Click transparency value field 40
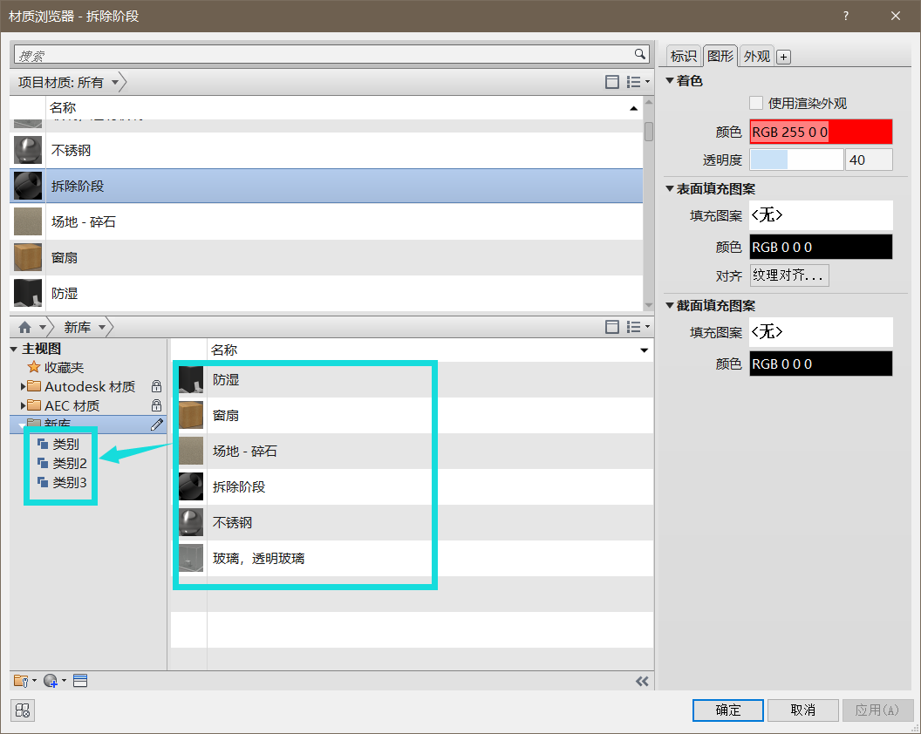 [869, 160]
